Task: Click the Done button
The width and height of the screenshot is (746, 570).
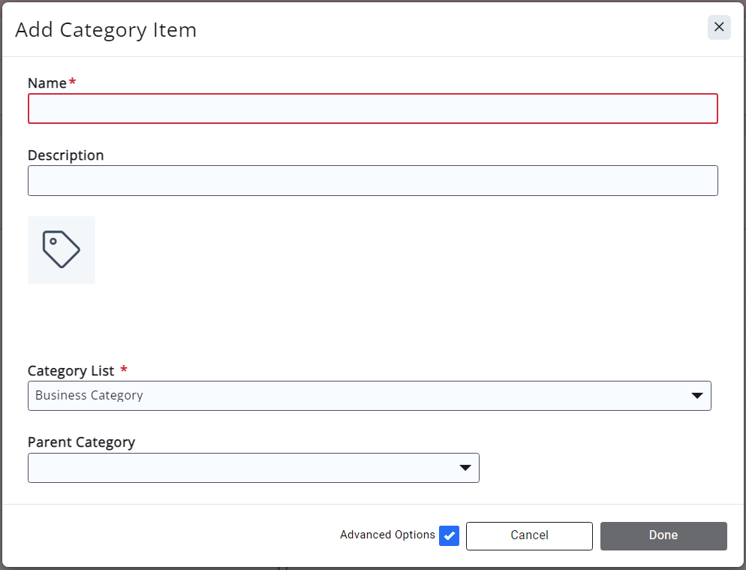Action: (663, 536)
